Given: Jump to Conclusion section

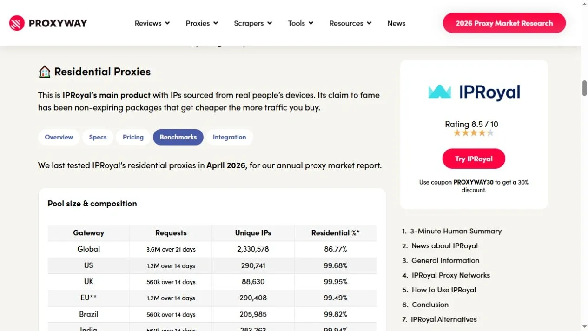Looking at the screenshot, I should tap(430, 305).
